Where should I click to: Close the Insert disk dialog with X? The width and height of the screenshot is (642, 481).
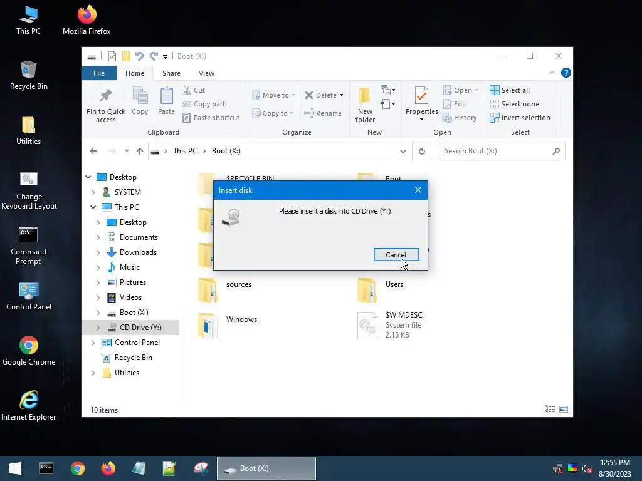(418, 190)
